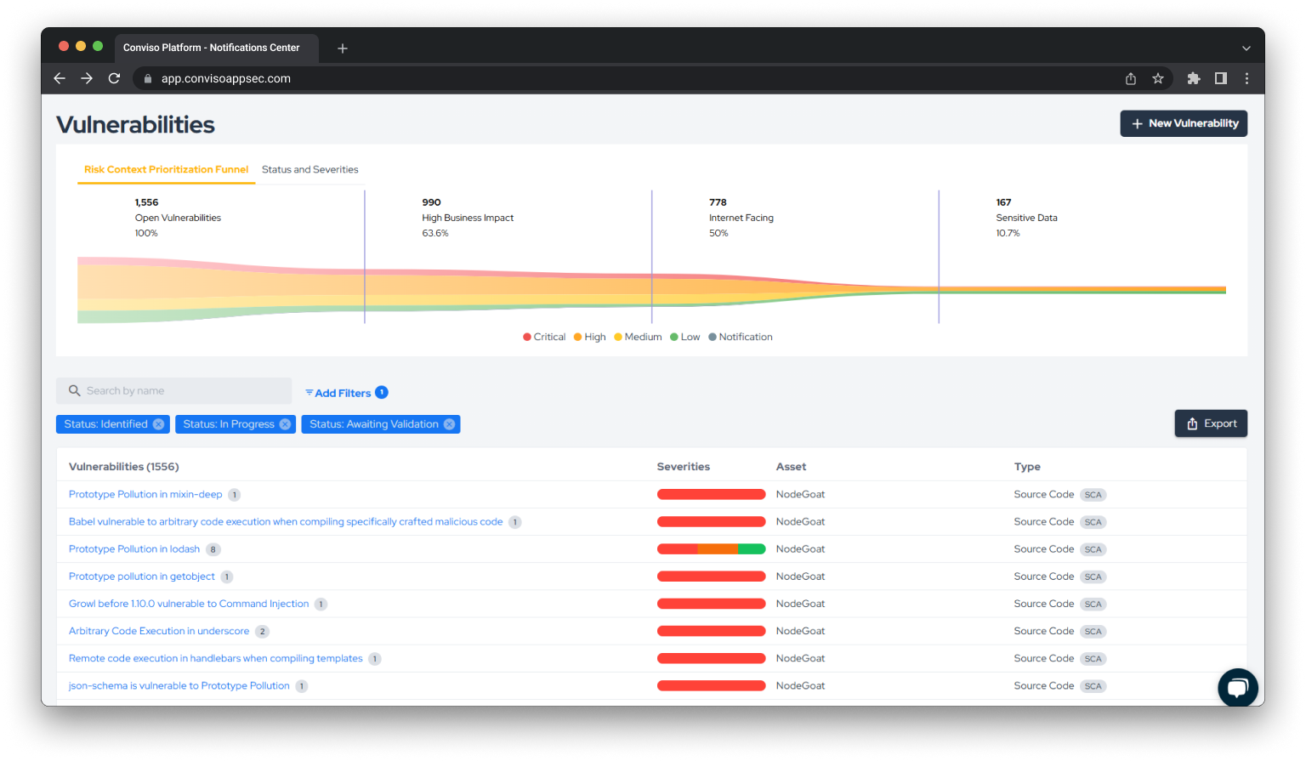This screenshot has width=1306, height=761.
Task: Open Prototype Pollution in mixin-deep
Action: pyautogui.click(x=145, y=495)
